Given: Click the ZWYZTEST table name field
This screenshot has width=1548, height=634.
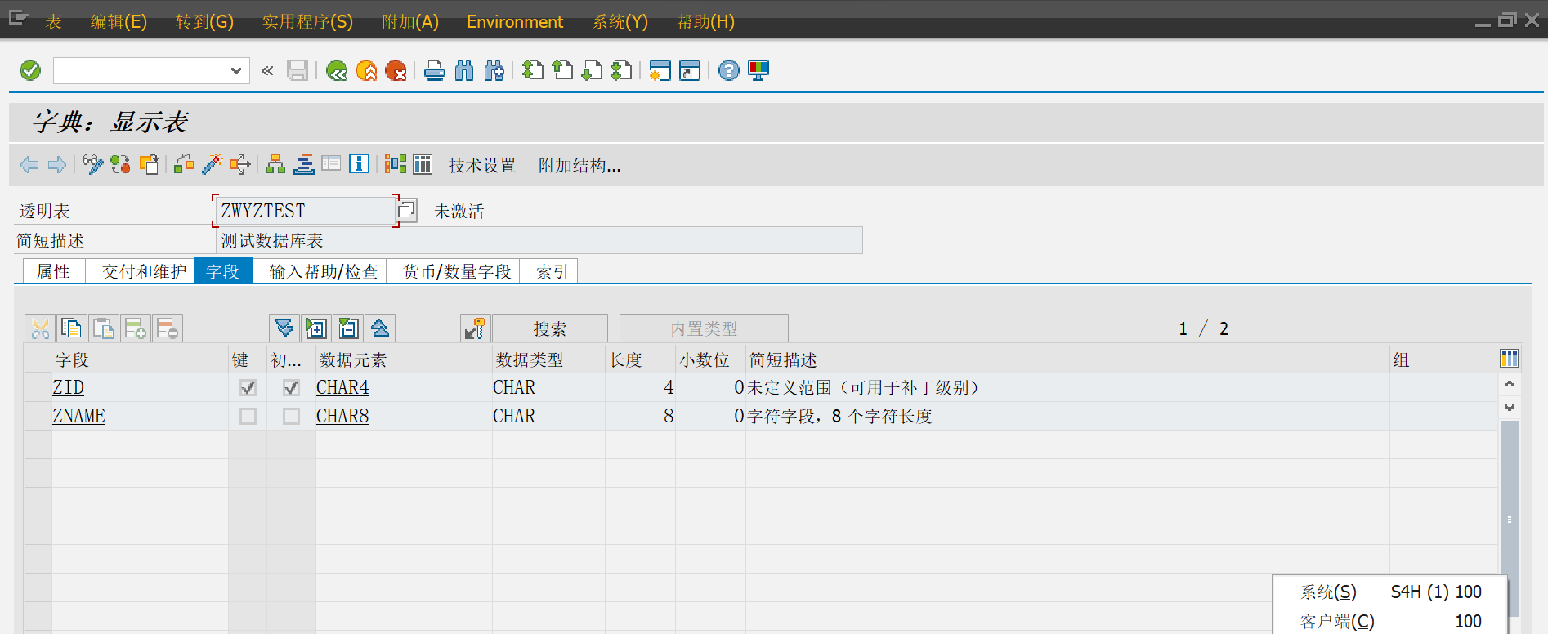Looking at the screenshot, I should point(306,211).
